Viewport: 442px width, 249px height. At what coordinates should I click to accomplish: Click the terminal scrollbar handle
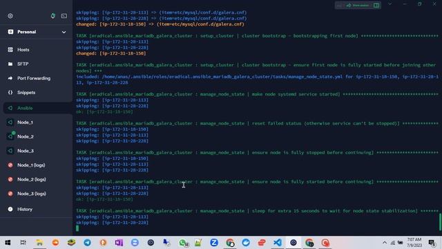click(440, 222)
